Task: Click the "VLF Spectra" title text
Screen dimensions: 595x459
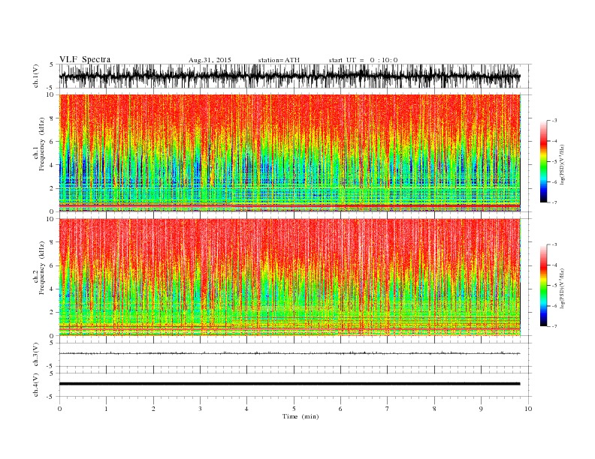Action: (x=85, y=59)
